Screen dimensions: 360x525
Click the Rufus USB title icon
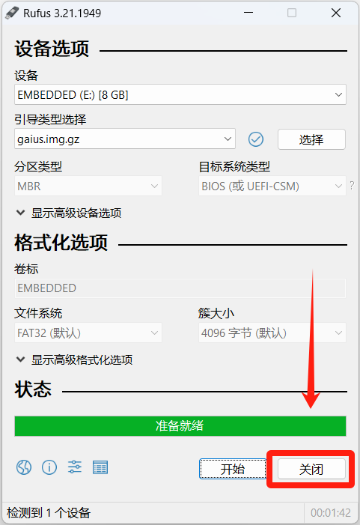coord(12,13)
